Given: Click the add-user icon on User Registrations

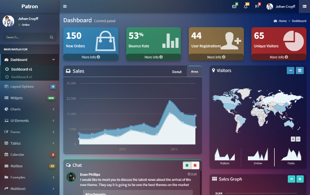Looking at the screenshot, I should coord(231,41).
